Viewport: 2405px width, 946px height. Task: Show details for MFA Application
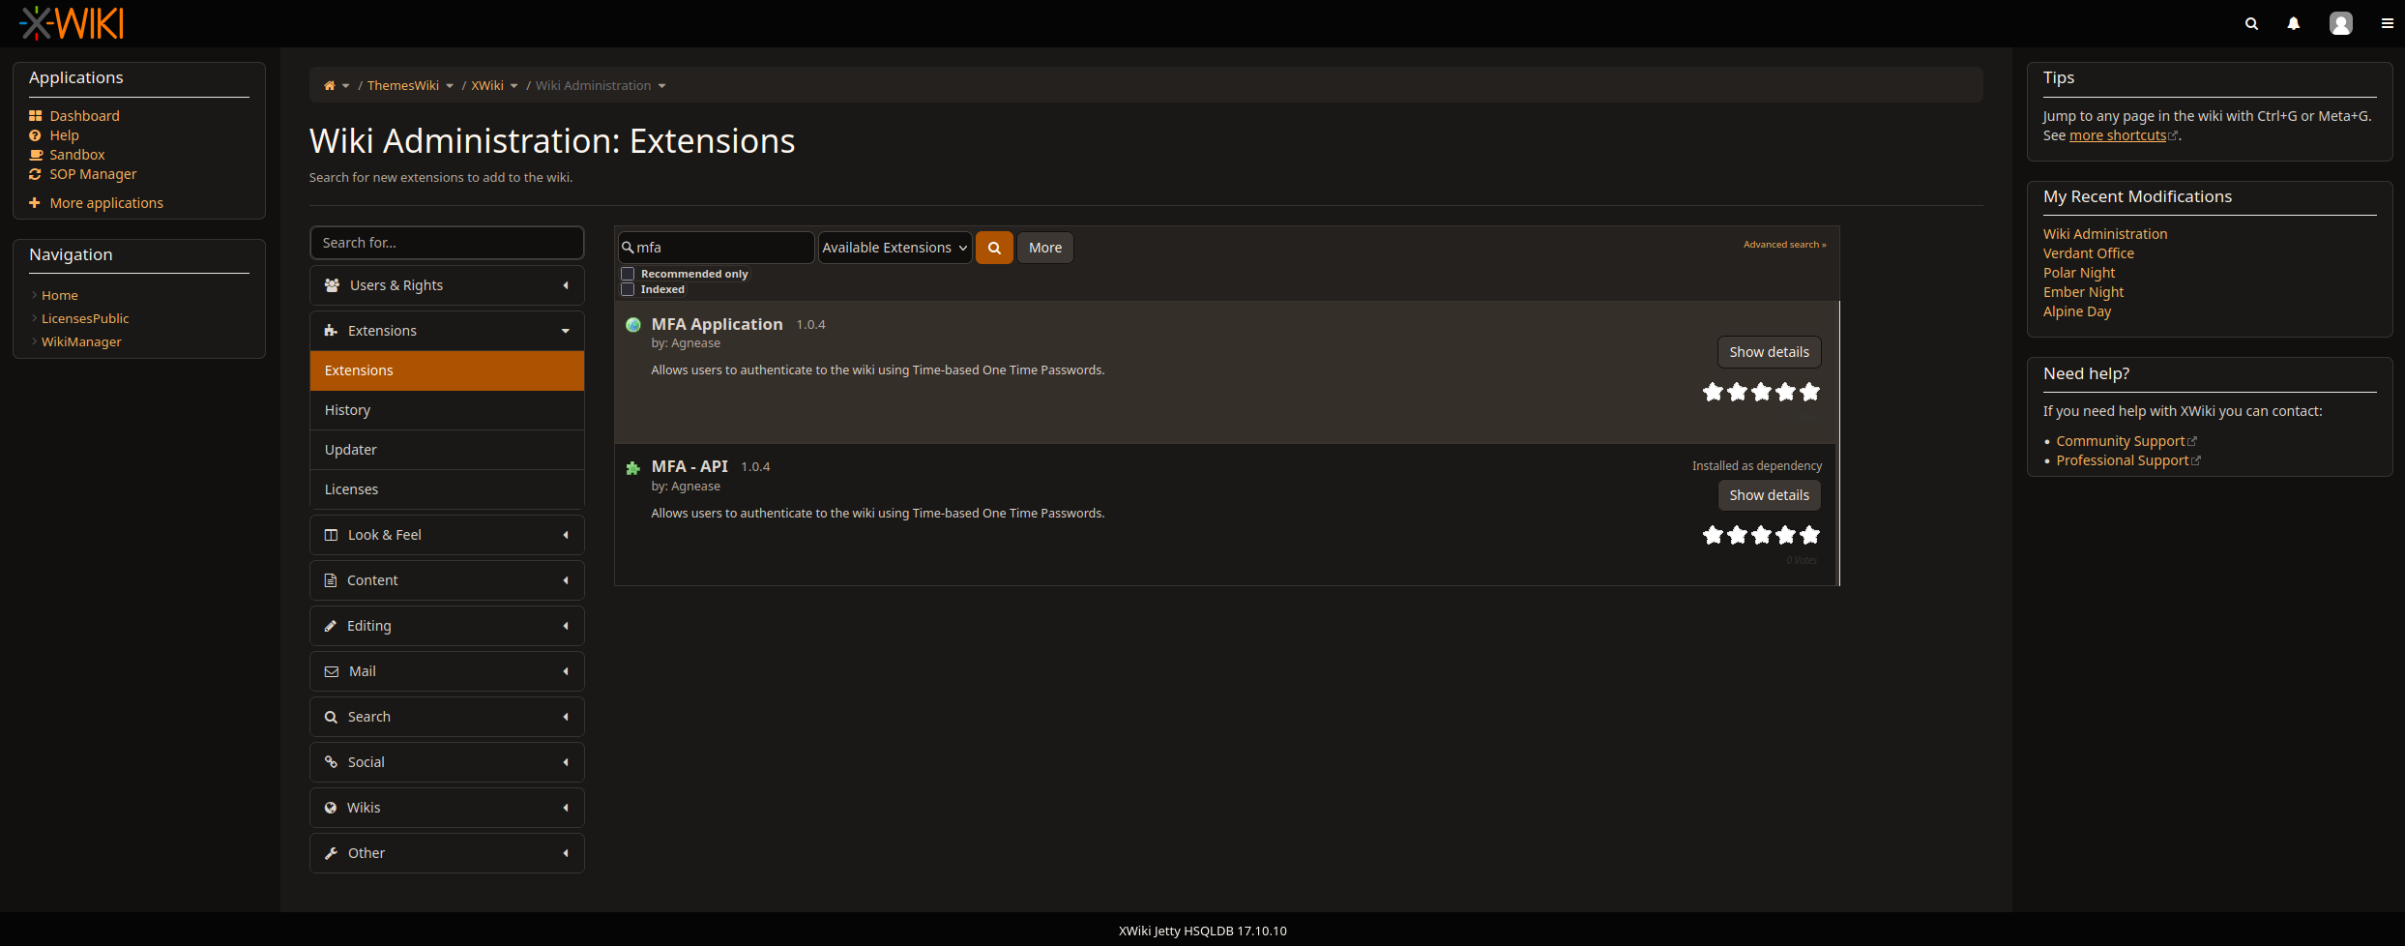coord(1769,352)
